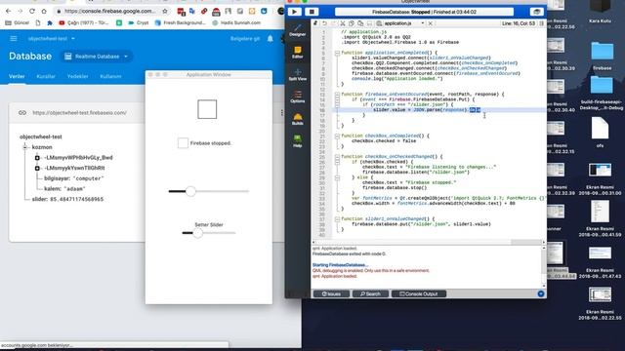
Task: Click the objectwheel-test.firebaseio.com URL
Action: [80, 113]
